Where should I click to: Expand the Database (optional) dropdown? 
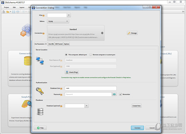tap(87, 106)
